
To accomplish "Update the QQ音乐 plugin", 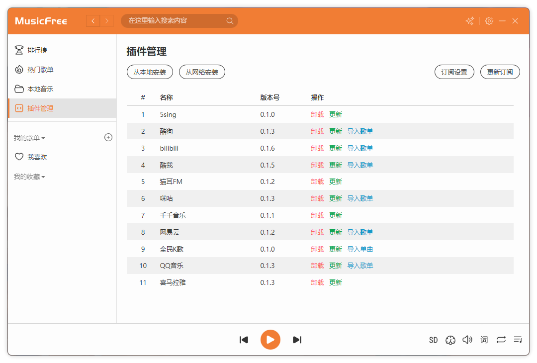I will pyautogui.click(x=336, y=266).
